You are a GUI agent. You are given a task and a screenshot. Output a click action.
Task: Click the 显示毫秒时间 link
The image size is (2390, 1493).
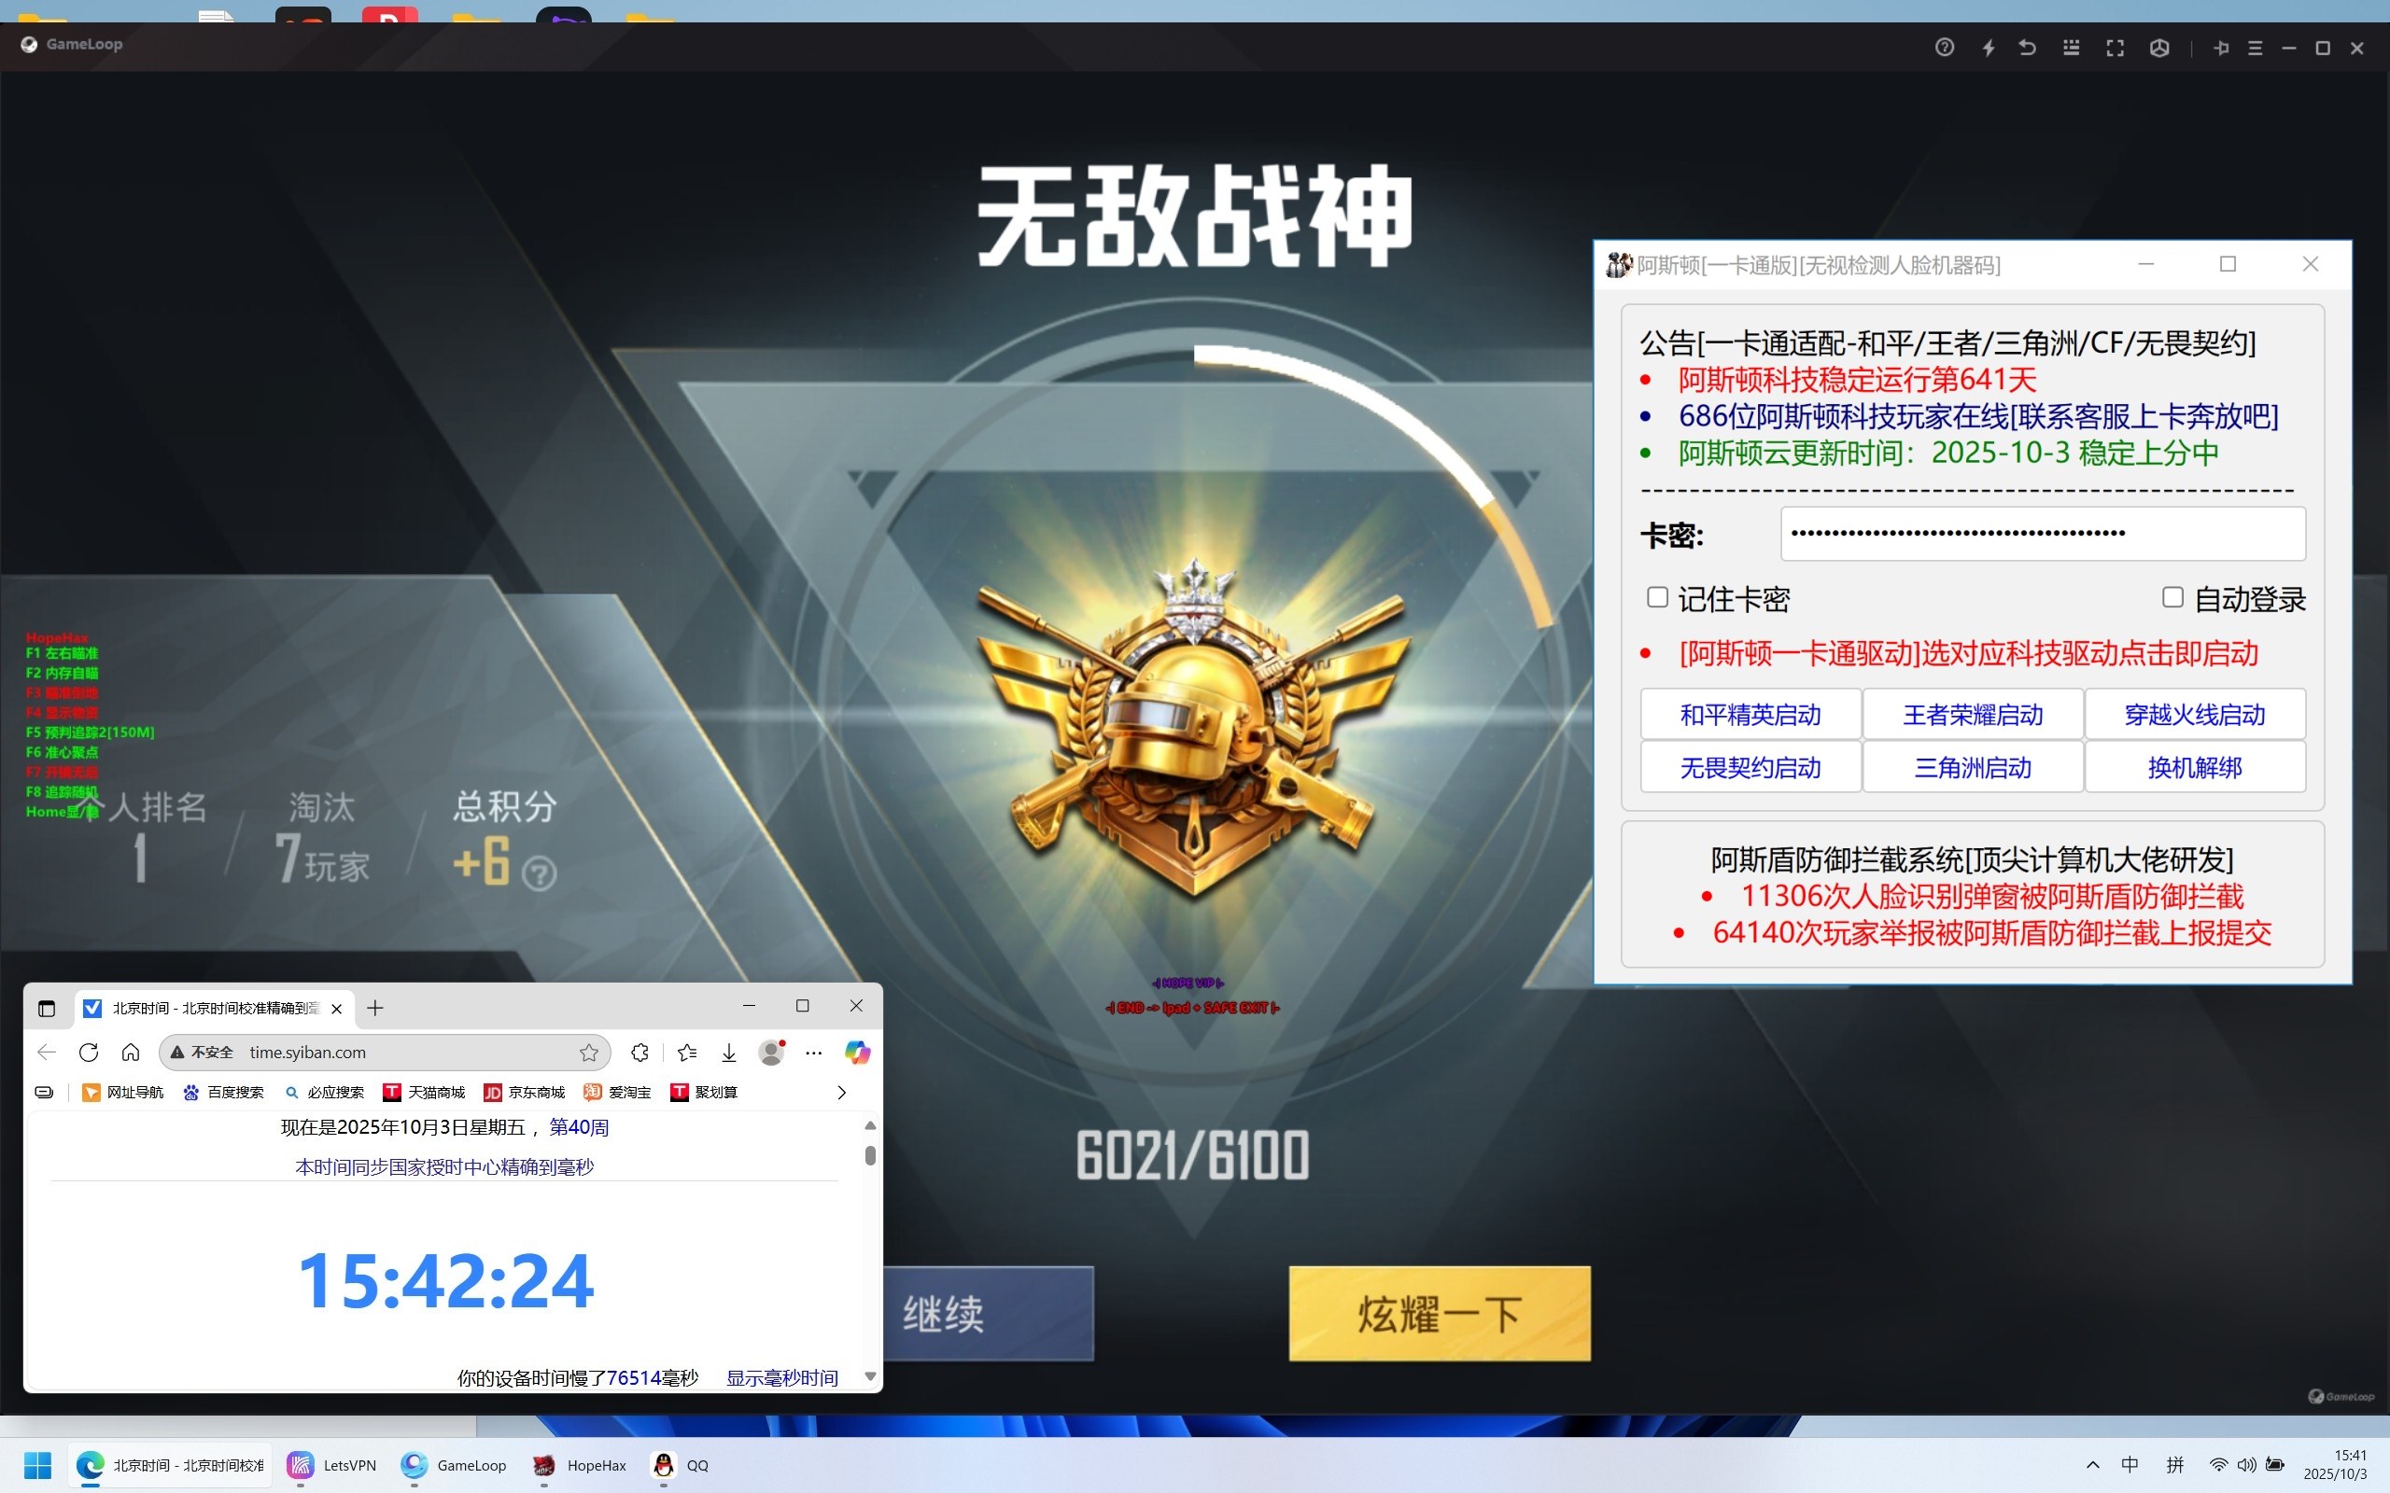pyautogui.click(x=781, y=1377)
